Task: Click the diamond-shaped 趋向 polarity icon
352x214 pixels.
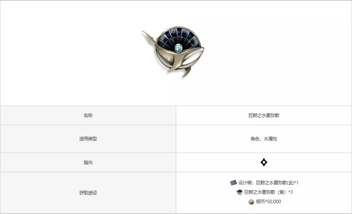Action: click(x=264, y=162)
